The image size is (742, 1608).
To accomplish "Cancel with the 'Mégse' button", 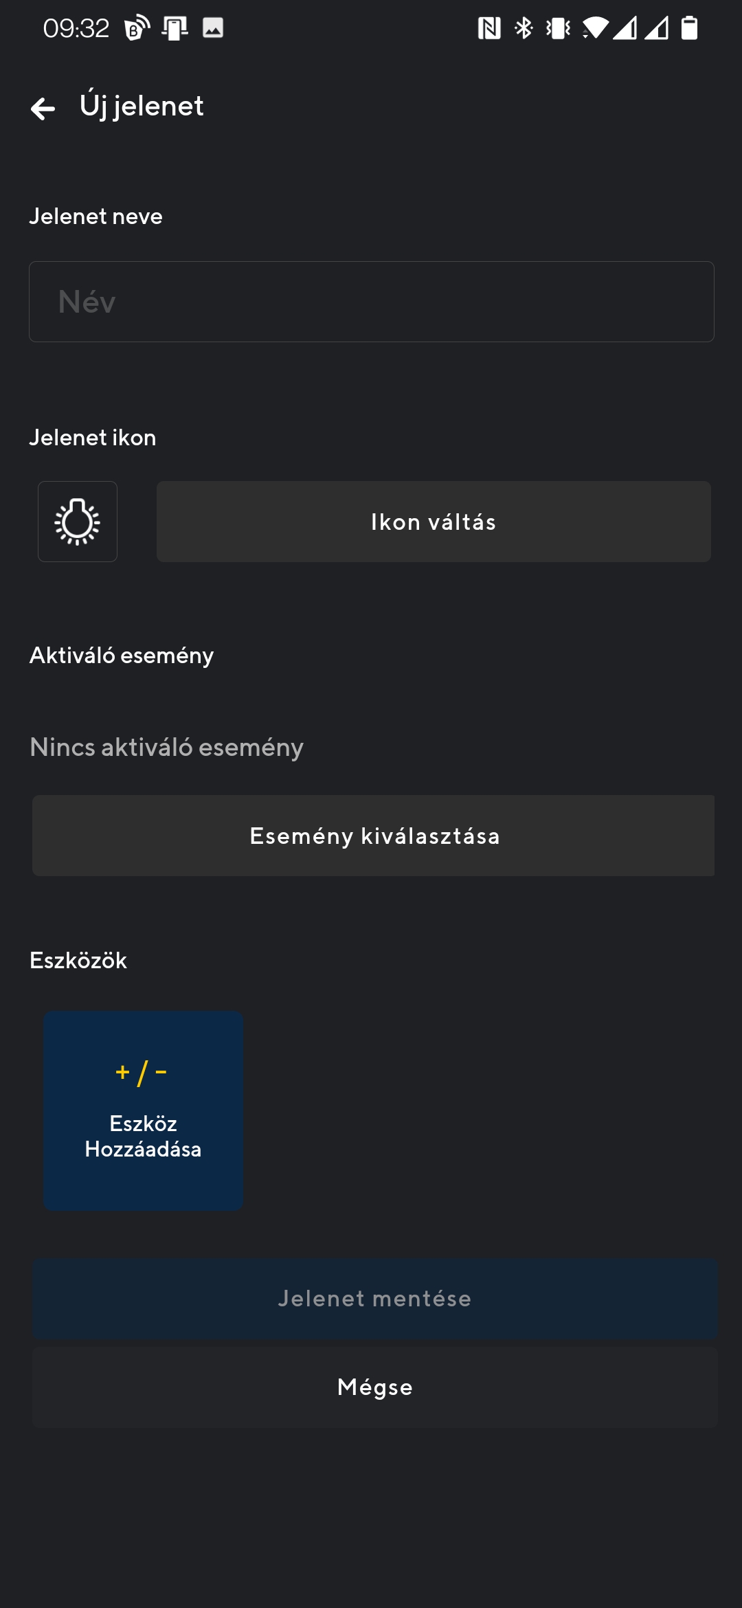I will click(x=374, y=1387).
